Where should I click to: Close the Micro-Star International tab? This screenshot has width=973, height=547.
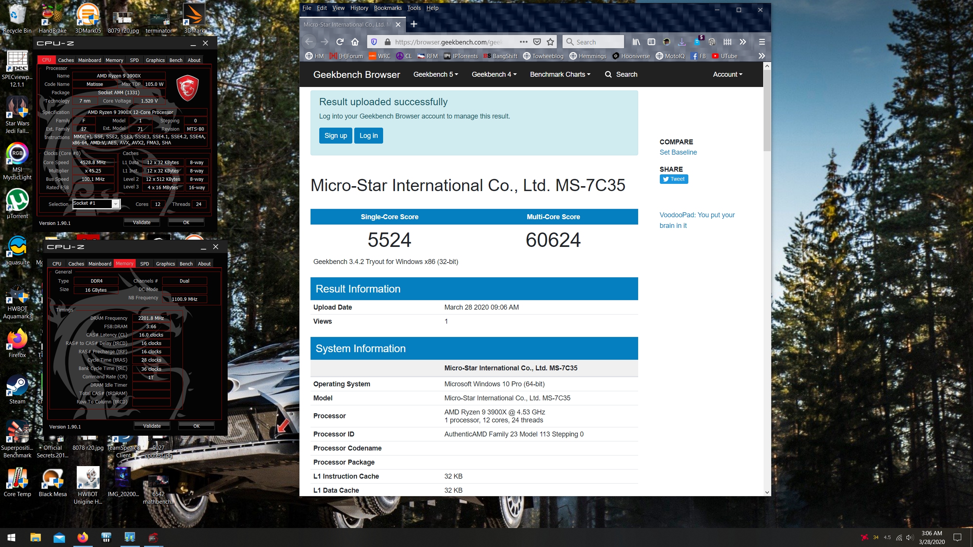pyautogui.click(x=398, y=24)
